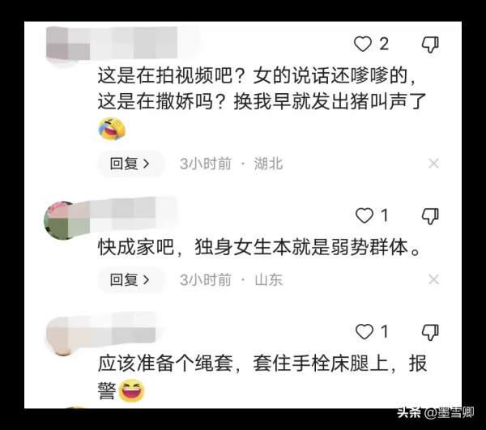Viewport: 486px width, 430px height.
Task: Dismiss the Hubei comment with X
Action: [433, 164]
